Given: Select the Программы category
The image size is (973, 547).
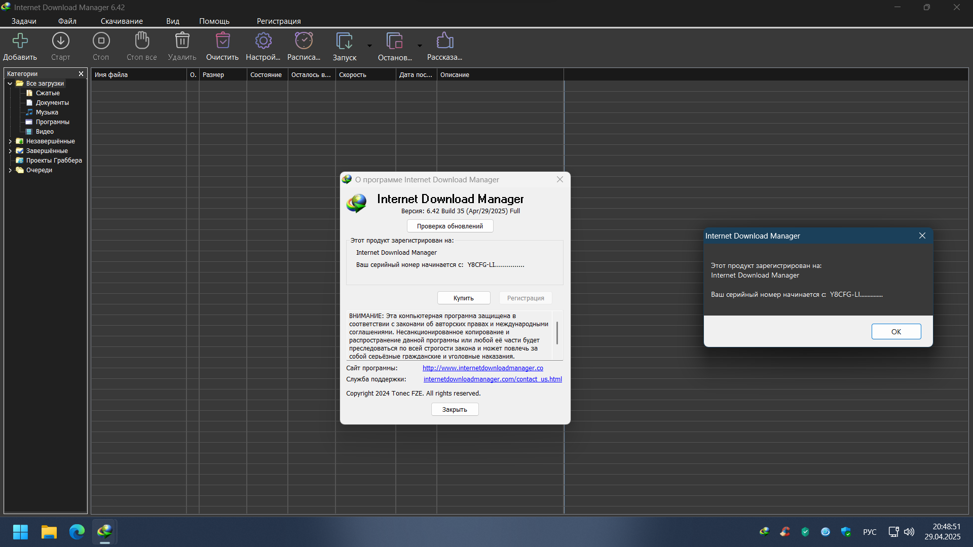Looking at the screenshot, I should tap(52, 122).
